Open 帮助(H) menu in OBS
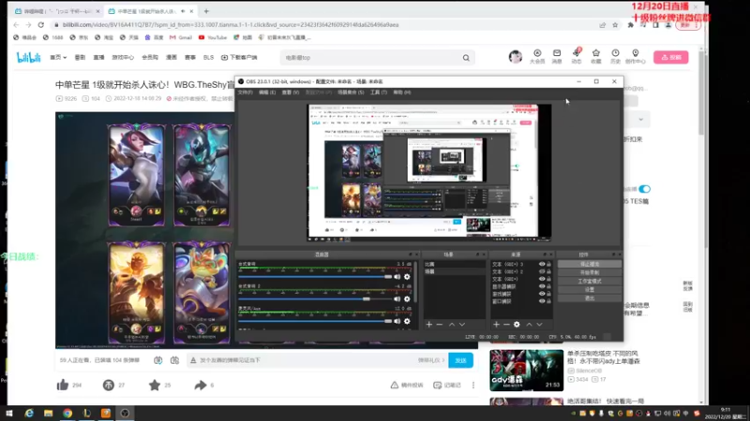The height and width of the screenshot is (421, 750). click(x=402, y=92)
